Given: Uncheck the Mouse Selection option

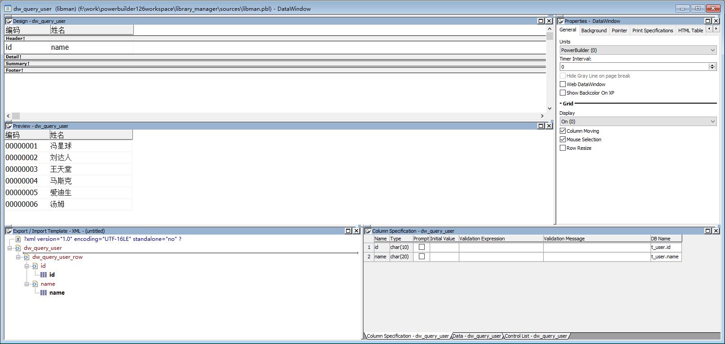Looking at the screenshot, I should (562, 139).
